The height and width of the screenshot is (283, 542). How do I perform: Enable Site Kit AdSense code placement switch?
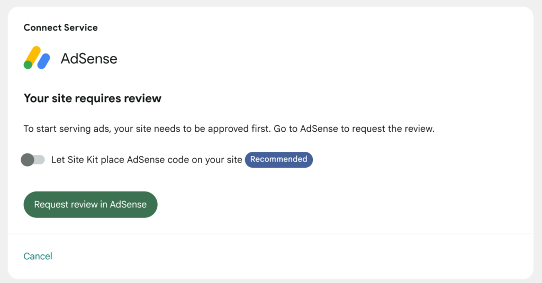click(33, 159)
